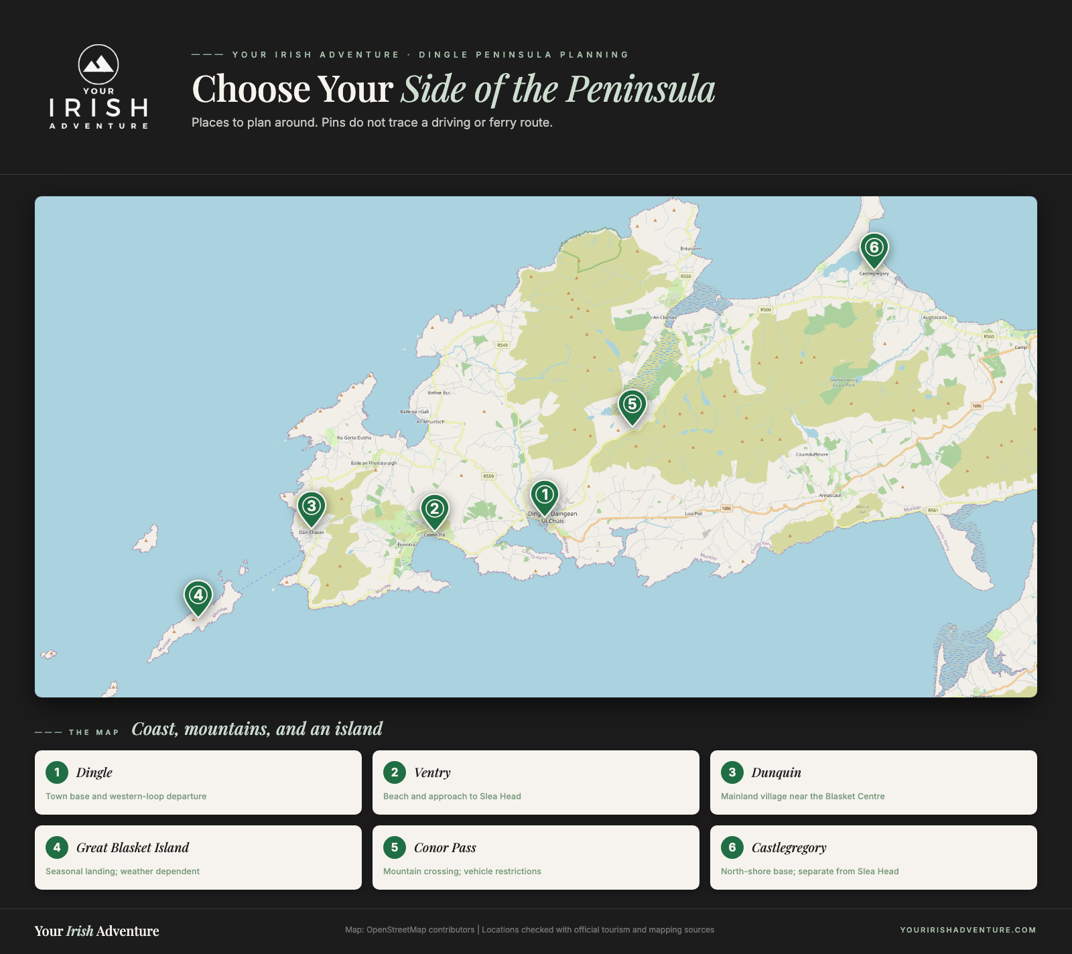Image resolution: width=1072 pixels, height=954 pixels.
Task: Click the R559 road label on map
Action: 488,476
